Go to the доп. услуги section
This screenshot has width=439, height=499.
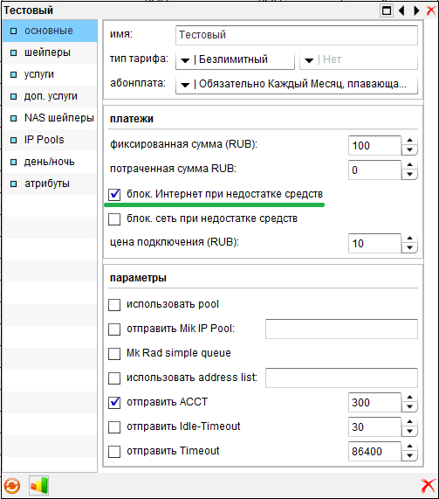point(50,96)
